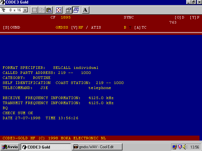Image resolution: width=202 pixels, height=151 pixels.
Task: Open the Avvio start menu
Action: [x=10, y=147]
